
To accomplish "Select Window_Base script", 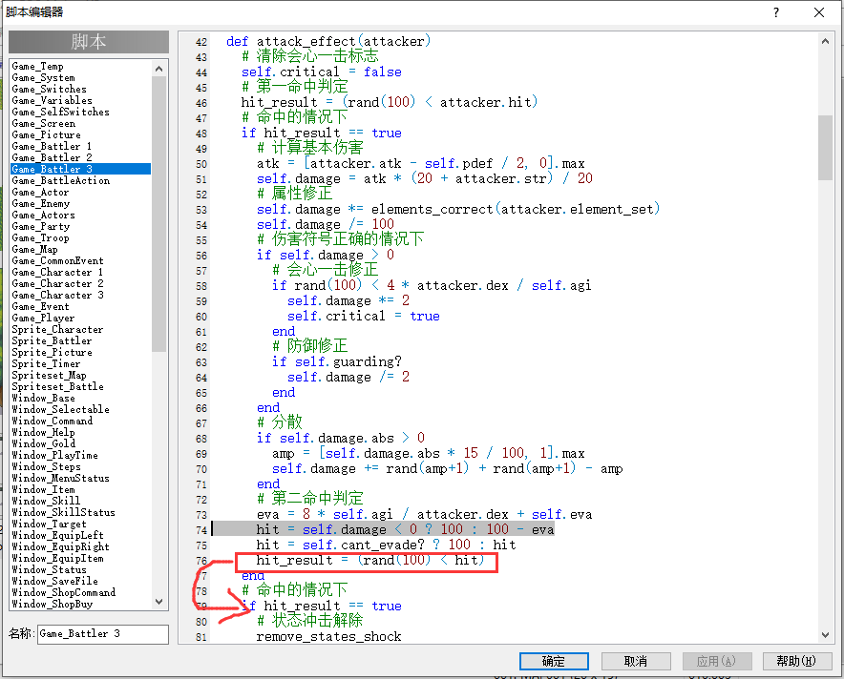I will pos(43,398).
